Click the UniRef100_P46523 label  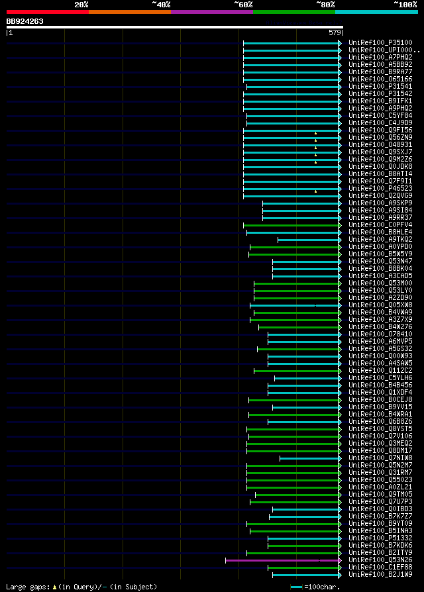tap(380, 189)
